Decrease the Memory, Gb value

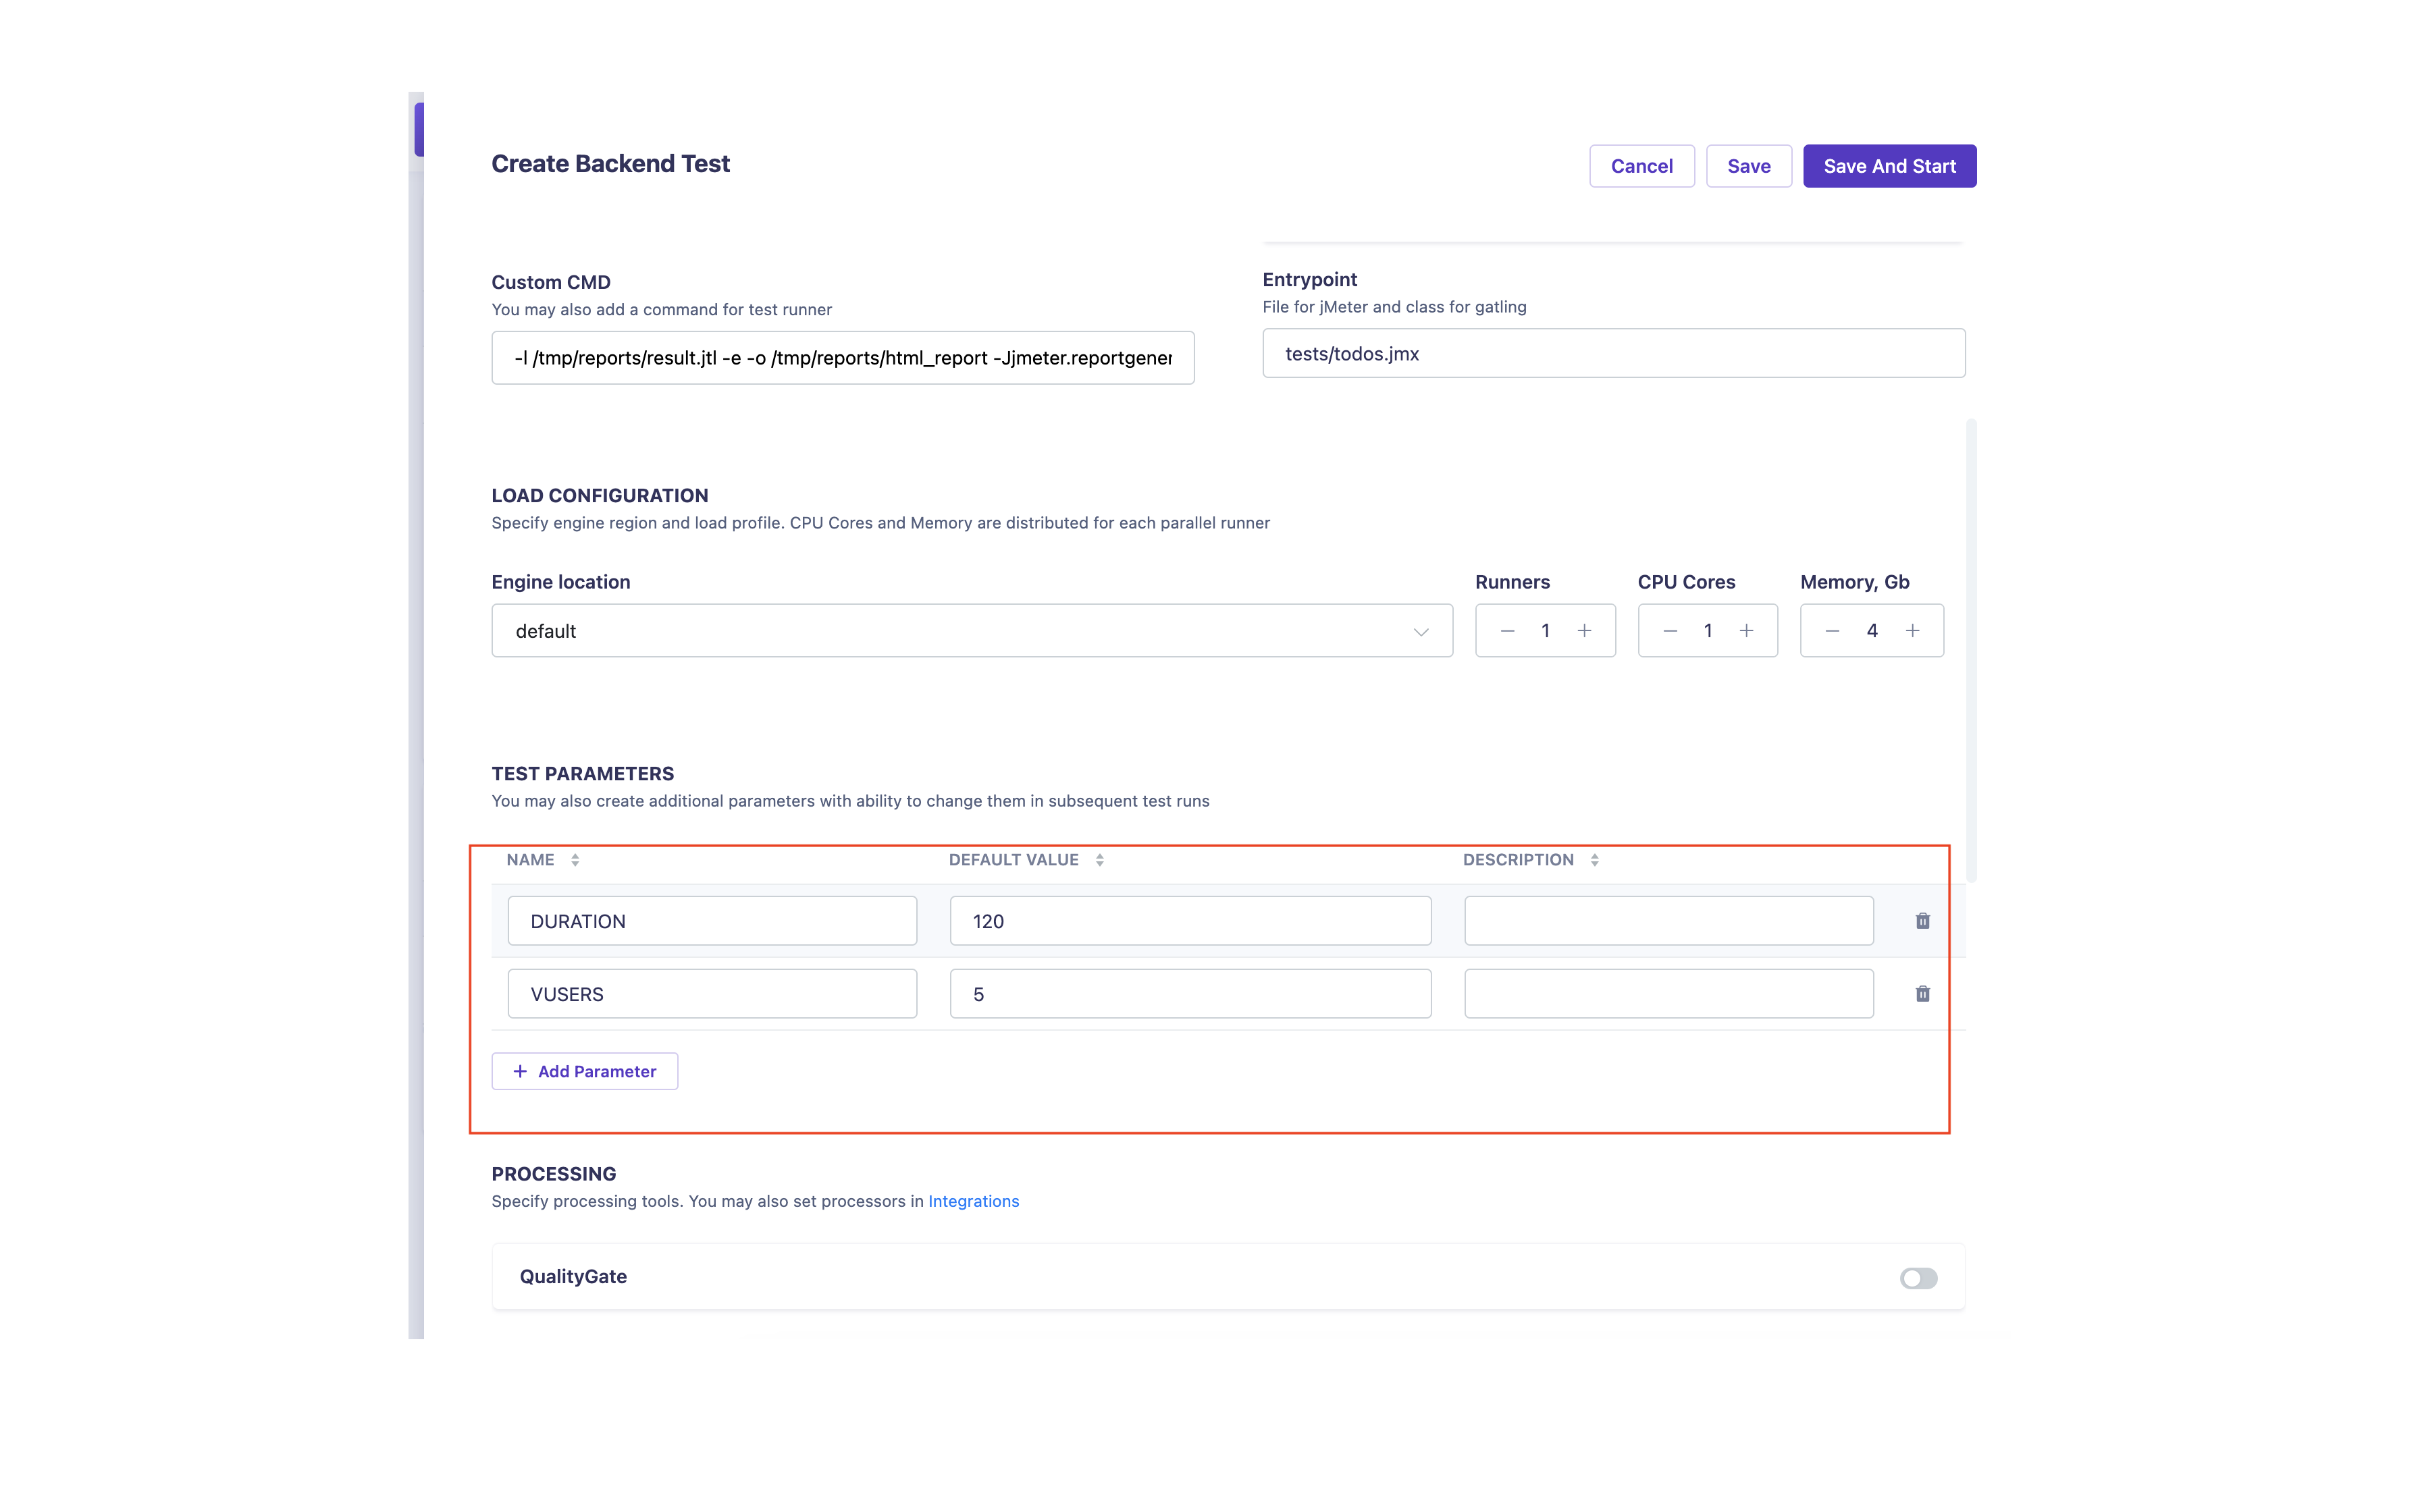[1832, 631]
